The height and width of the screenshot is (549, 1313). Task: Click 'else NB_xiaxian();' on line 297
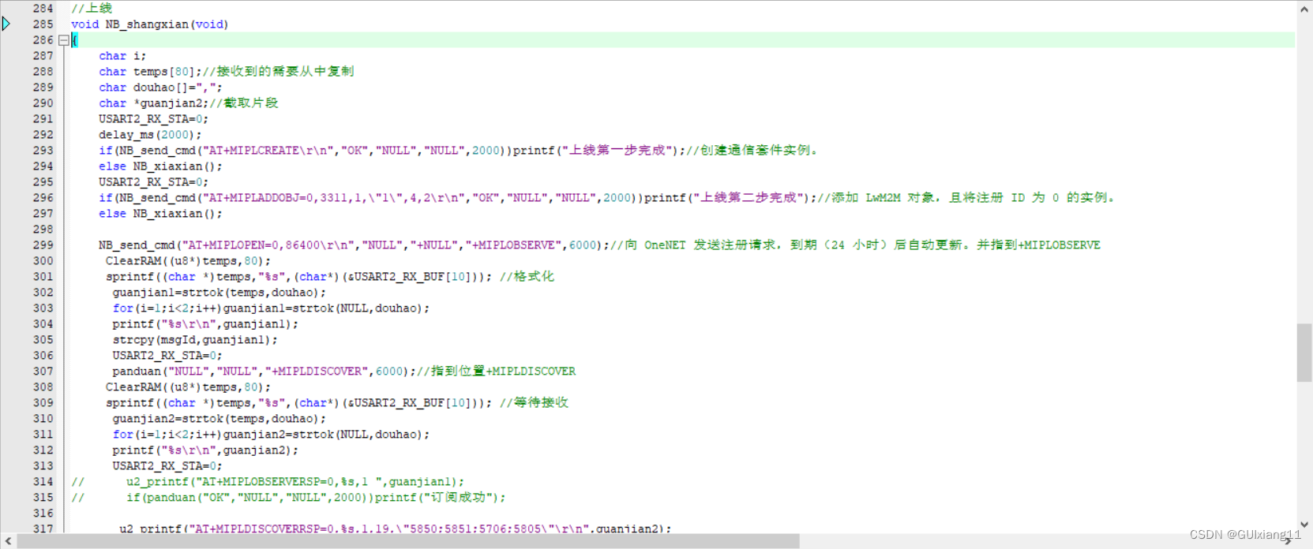coord(160,214)
